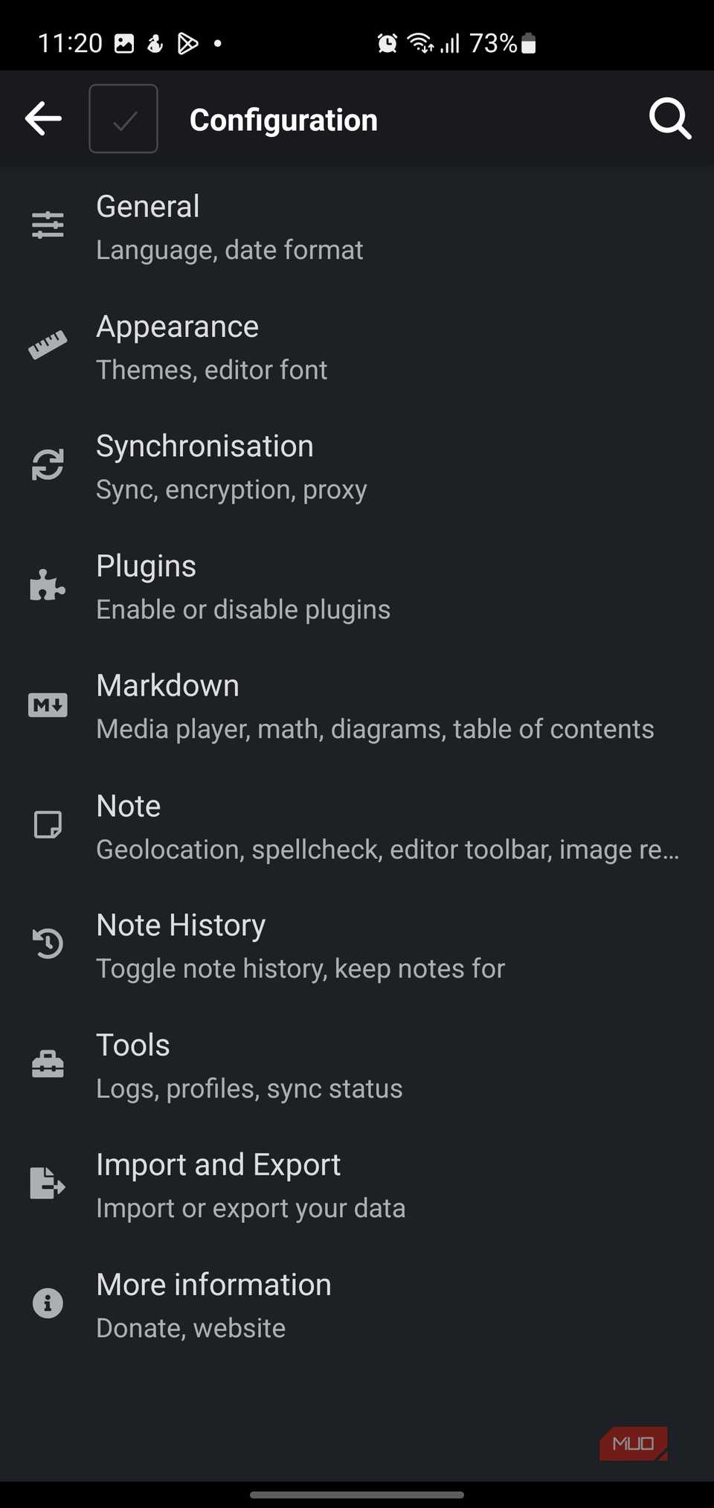Tap the back arrow icon
This screenshot has height=1508, width=714.
point(43,119)
